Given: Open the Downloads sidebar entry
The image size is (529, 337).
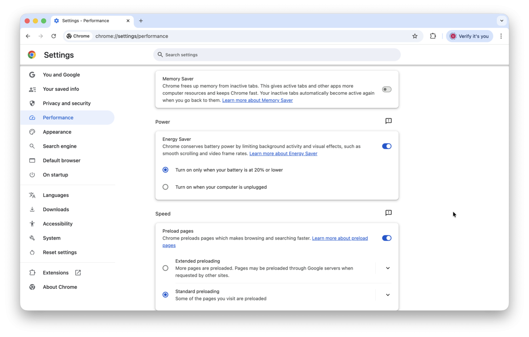Looking at the screenshot, I should coord(56,209).
